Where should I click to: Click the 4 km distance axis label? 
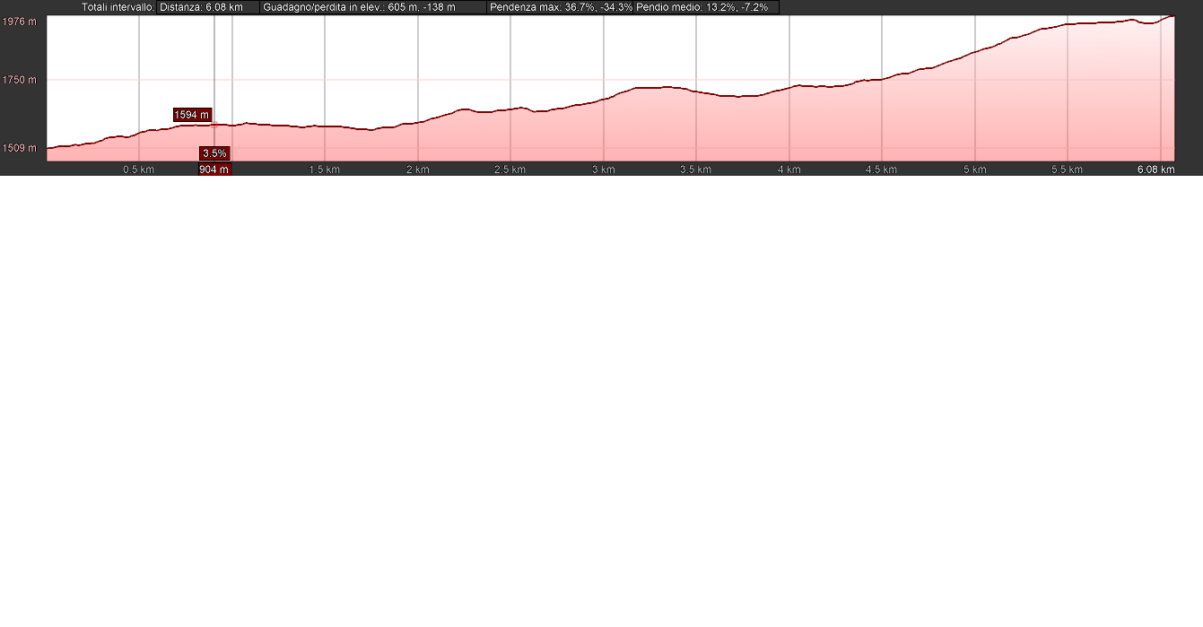click(x=789, y=170)
